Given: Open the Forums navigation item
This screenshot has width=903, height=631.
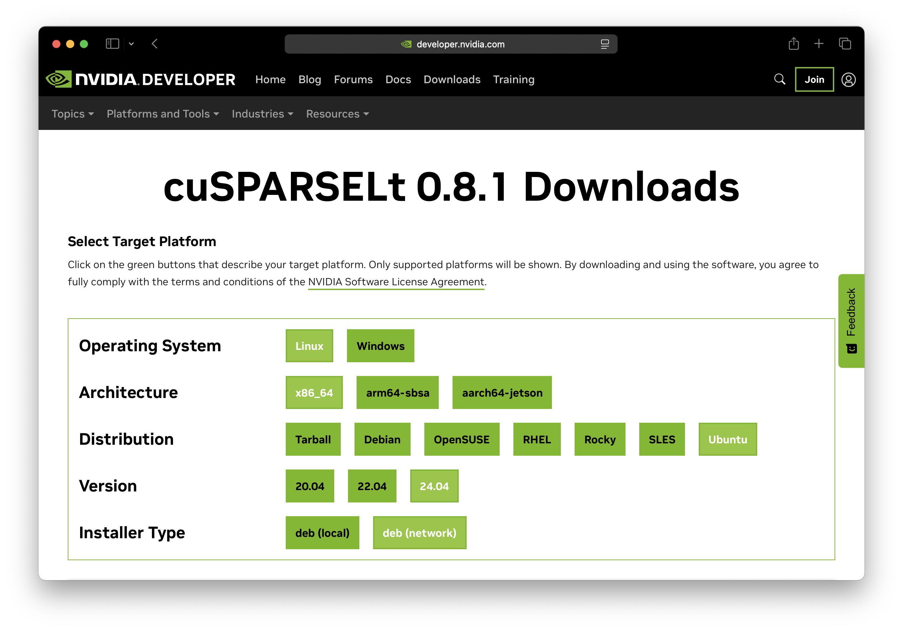Looking at the screenshot, I should click(353, 79).
